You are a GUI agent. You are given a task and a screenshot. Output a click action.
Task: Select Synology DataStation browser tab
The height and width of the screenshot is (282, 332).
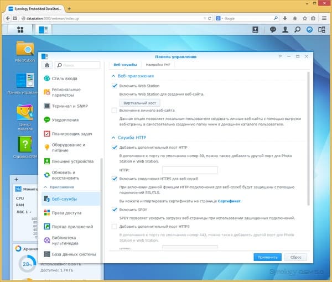tap(35, 9)
